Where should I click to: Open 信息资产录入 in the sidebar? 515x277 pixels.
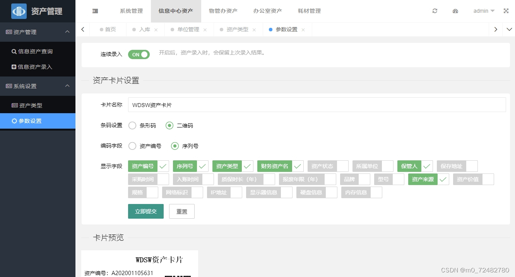38,67
